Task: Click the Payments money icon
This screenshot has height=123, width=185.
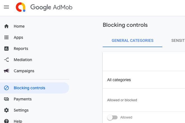Action: tap(6, 99)
